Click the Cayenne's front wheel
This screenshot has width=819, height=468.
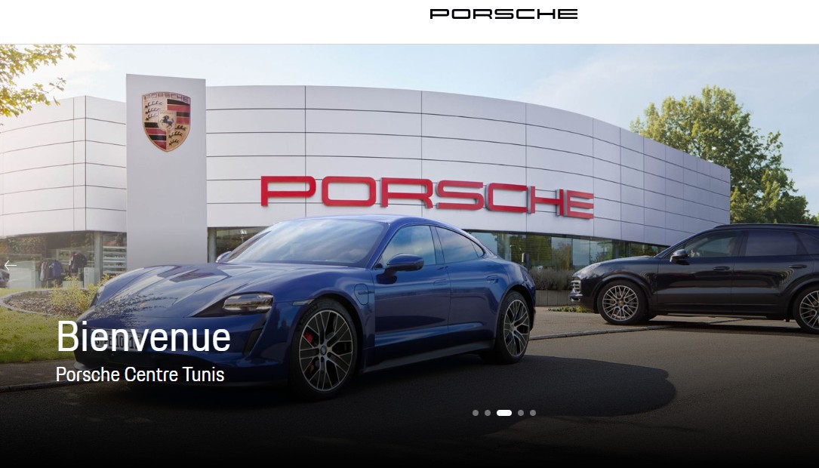click(x=620, y=303)
